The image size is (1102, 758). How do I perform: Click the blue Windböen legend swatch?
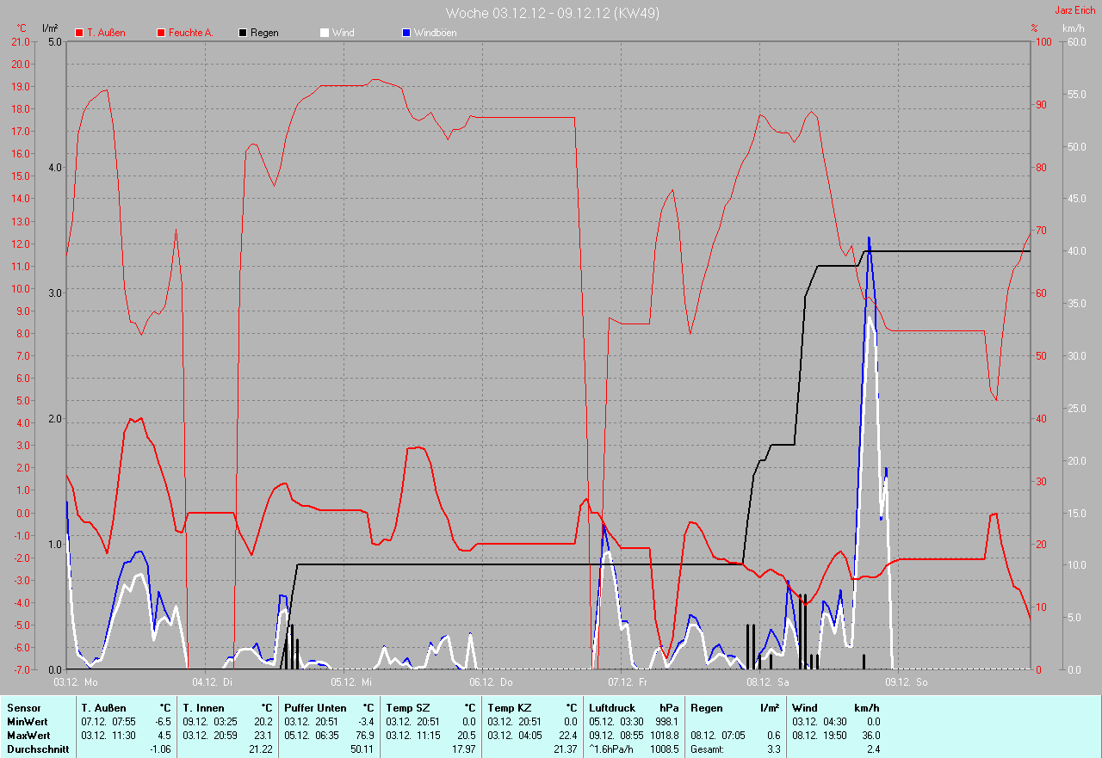coord(406,33)
